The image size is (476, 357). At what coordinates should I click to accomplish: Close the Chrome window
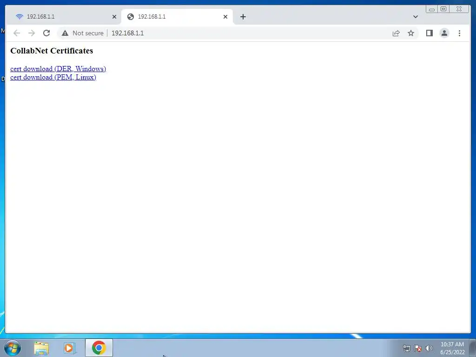tap(459, 9)
